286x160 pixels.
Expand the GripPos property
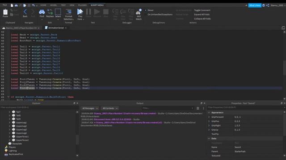[x=209, y=121]
